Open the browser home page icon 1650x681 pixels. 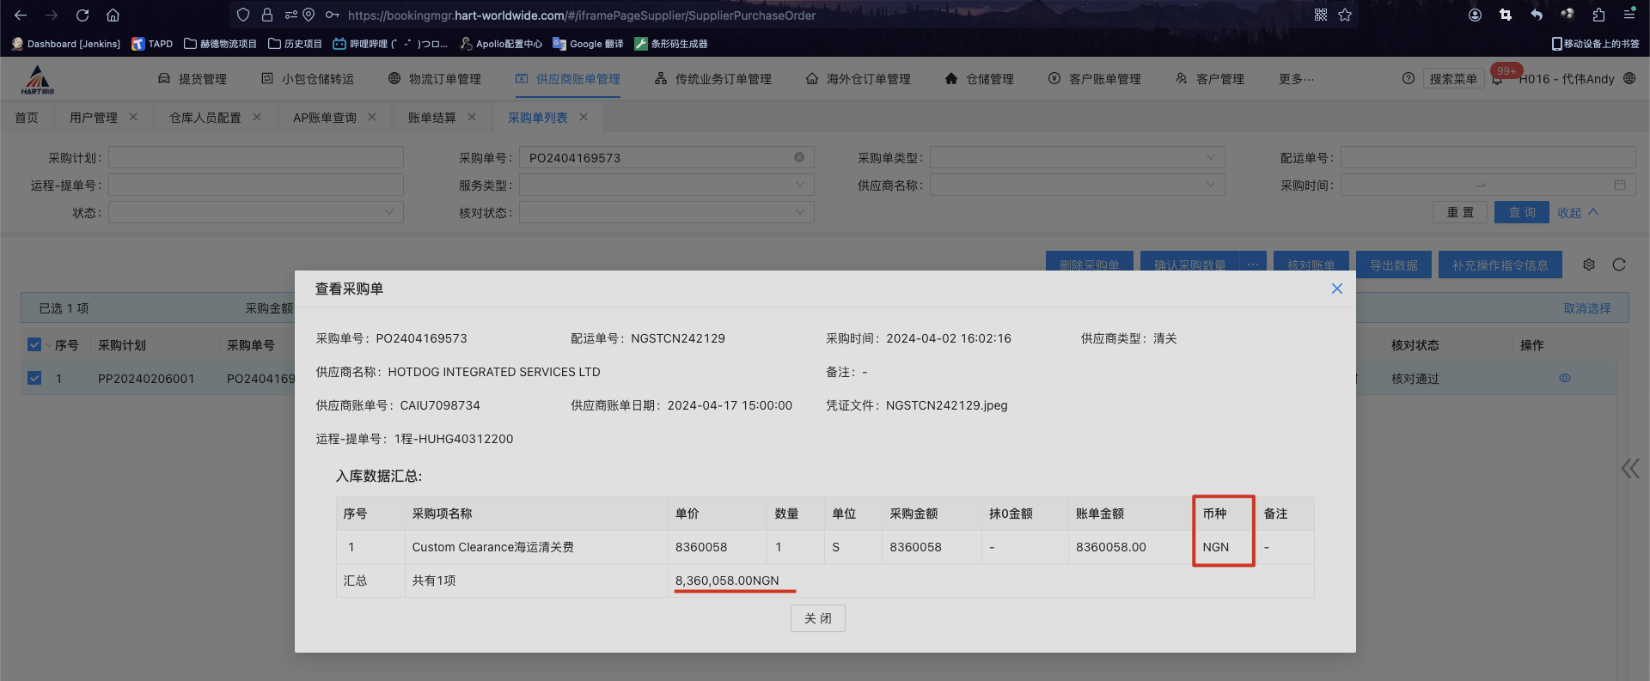point(113,15)
